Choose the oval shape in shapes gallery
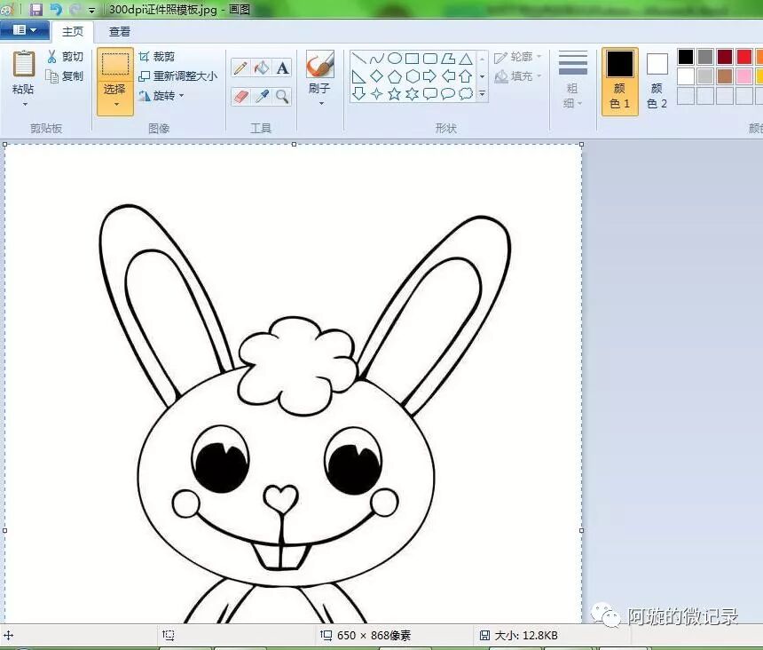The image size is (763, 650). click(x=394, y=59)
